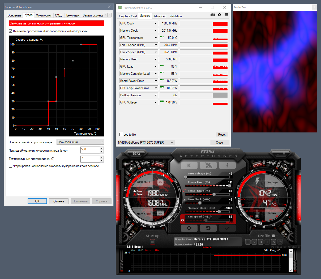The image size is (321, 279).
Task: Click the red power/temp limit link icon
Action: click(x=184, y=190)
